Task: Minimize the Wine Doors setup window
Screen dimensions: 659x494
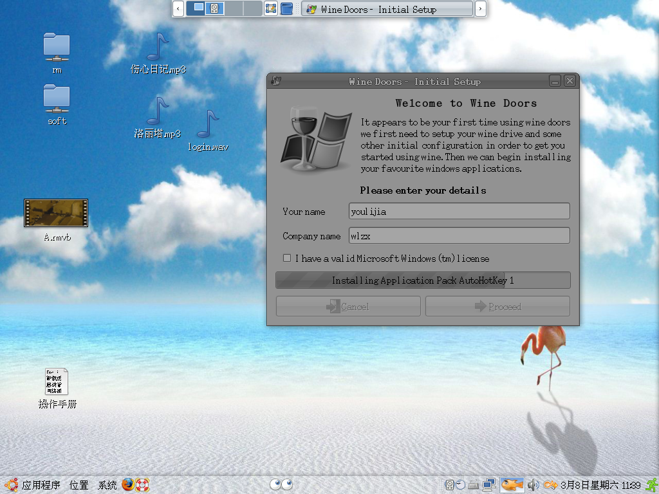Action: (x=555, y=81)
